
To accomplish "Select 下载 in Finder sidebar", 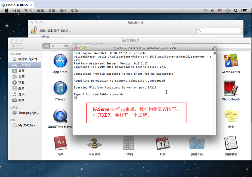I will [25, 83].
